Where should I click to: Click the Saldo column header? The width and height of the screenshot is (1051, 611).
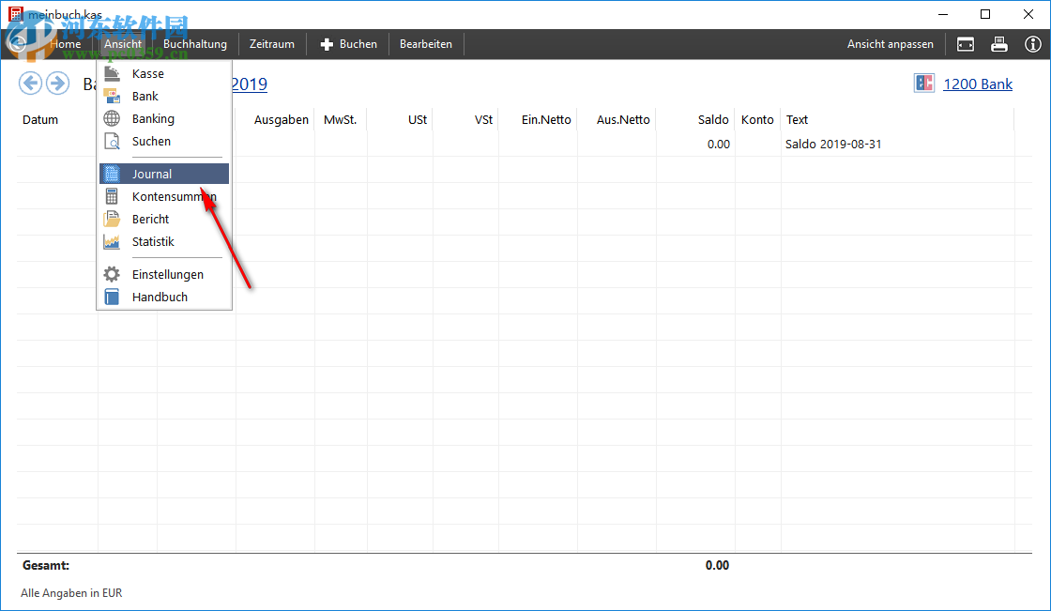tap(713, 120)
